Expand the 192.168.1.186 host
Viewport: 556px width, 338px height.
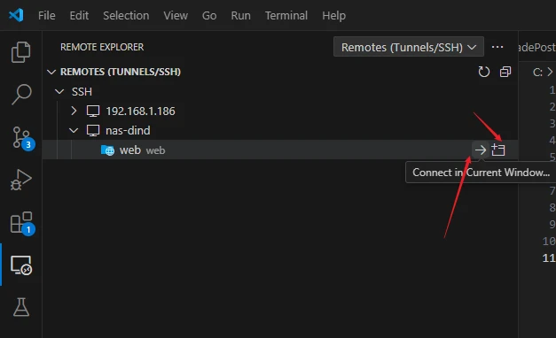tap(74, 111)
